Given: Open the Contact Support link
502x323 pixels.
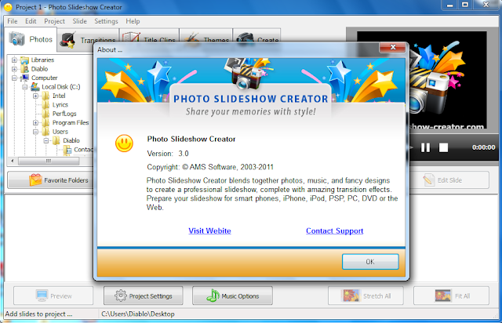Looking at the screenshot, I should pos(335,230).
